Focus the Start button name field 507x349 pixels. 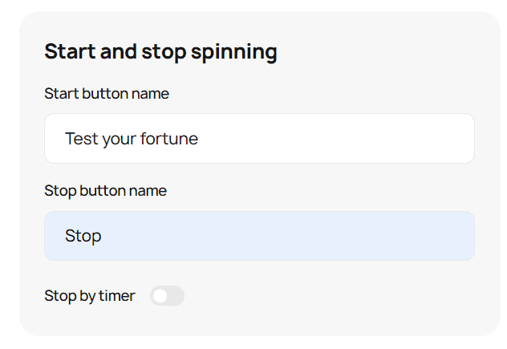tap(259, 139)
